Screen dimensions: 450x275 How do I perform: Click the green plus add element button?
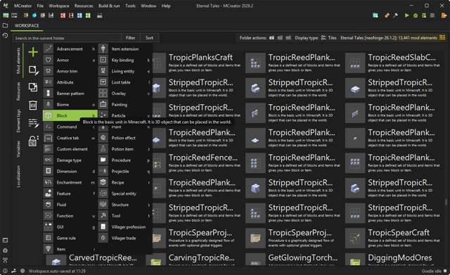(x=33, y=52)
